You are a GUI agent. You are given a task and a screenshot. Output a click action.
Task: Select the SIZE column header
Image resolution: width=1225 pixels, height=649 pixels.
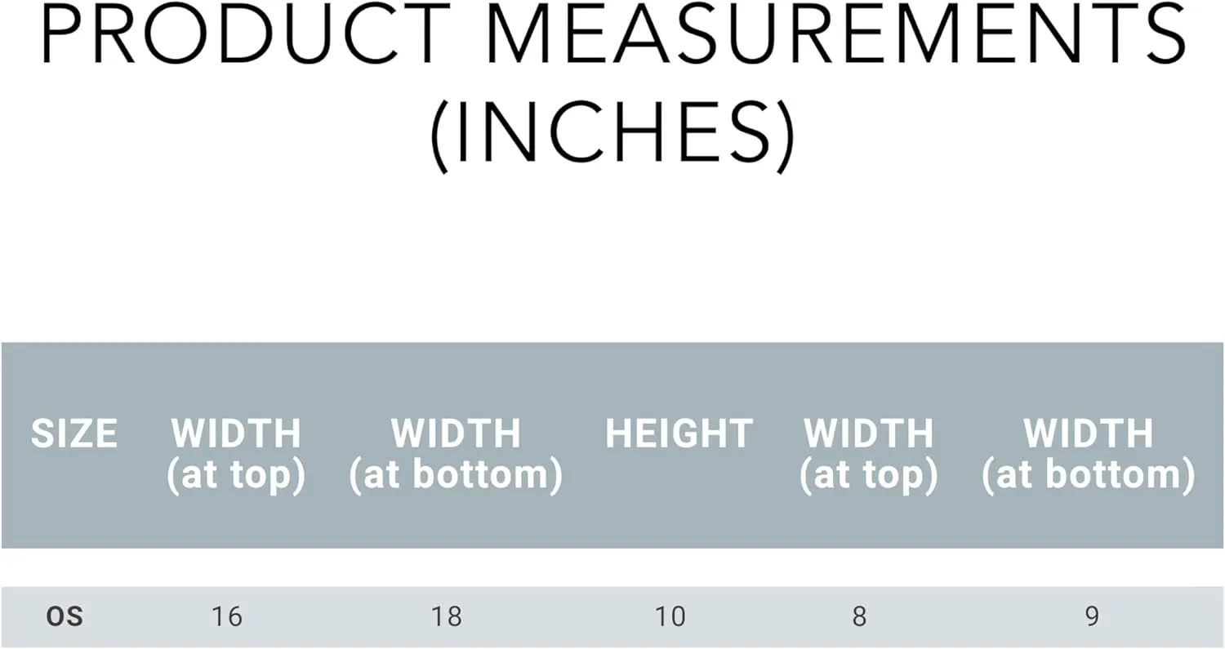click(x=74, y=433)
